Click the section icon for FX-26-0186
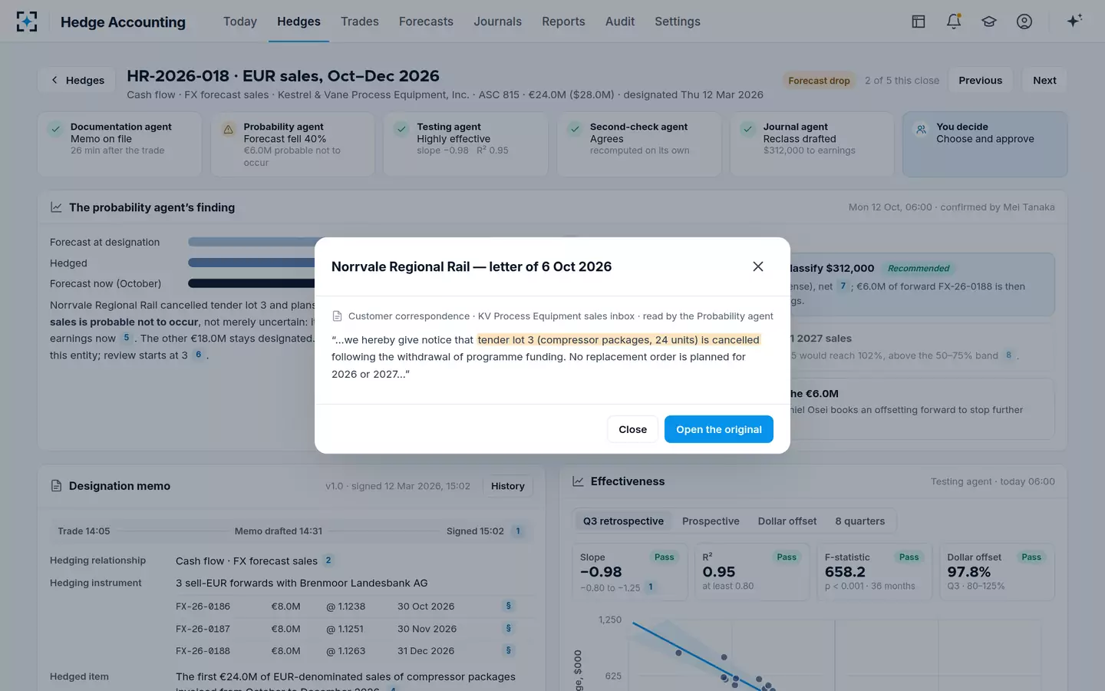 (508, 606)
